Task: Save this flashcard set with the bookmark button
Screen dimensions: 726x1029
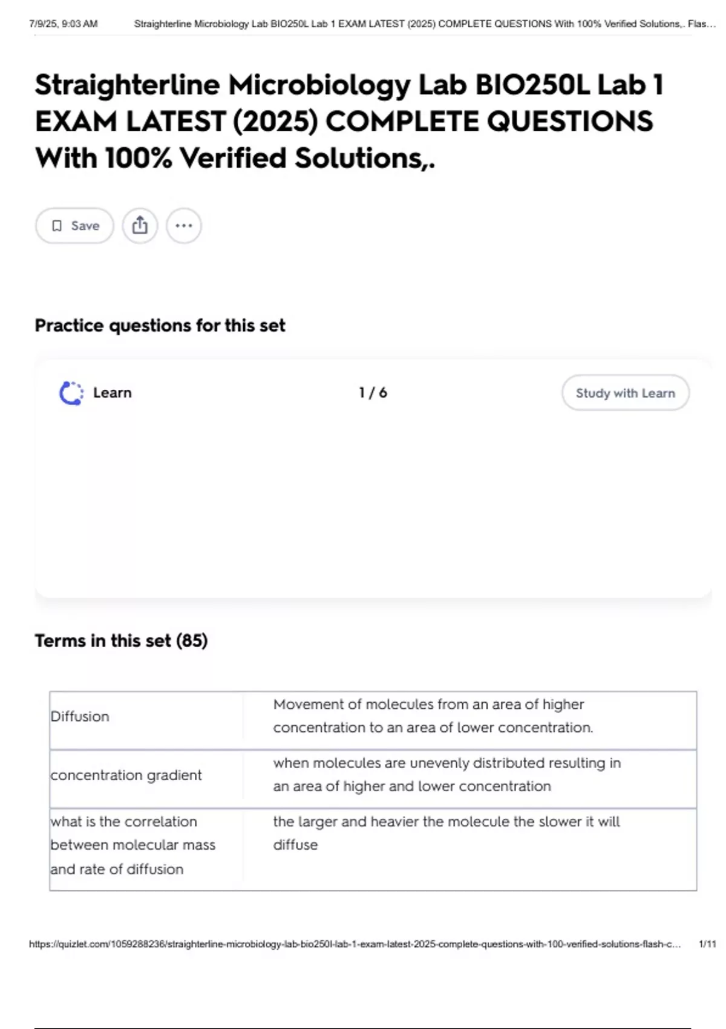Action: coord(74,226)
